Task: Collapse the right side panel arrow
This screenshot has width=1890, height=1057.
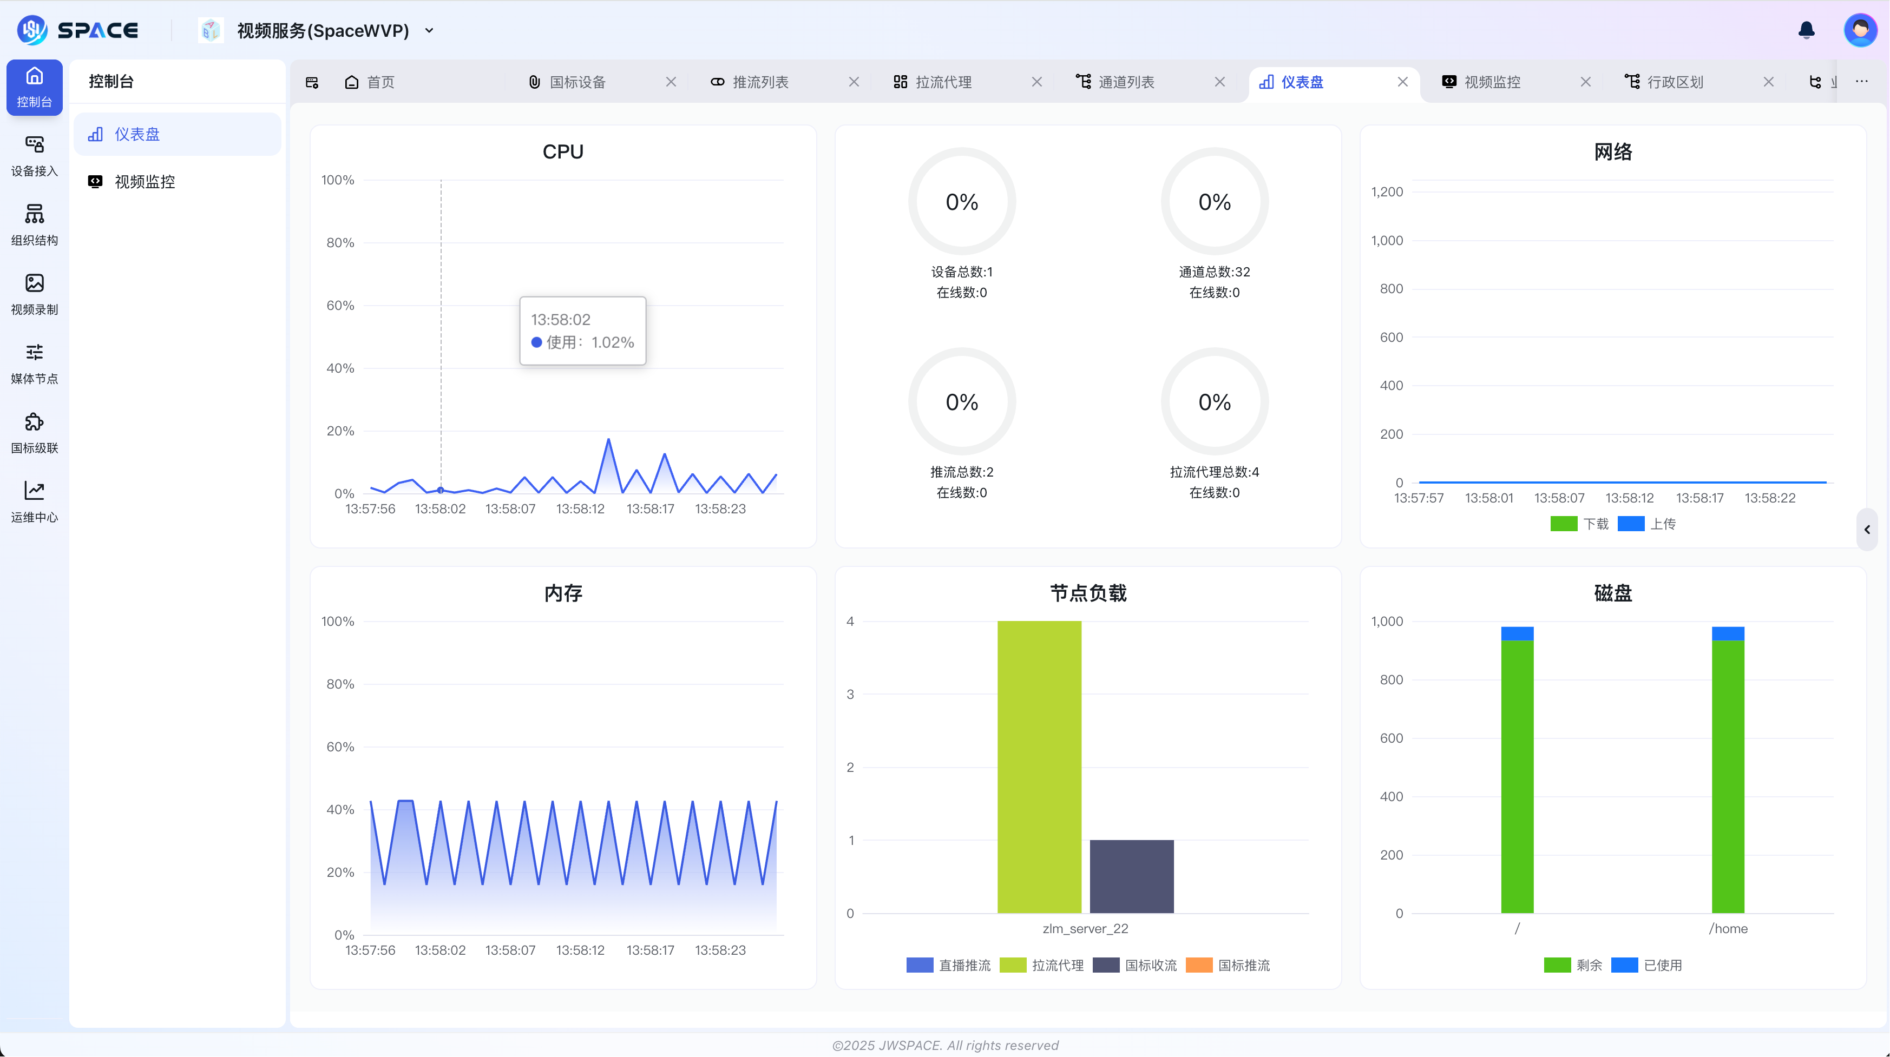Action: coord(1867,530)
